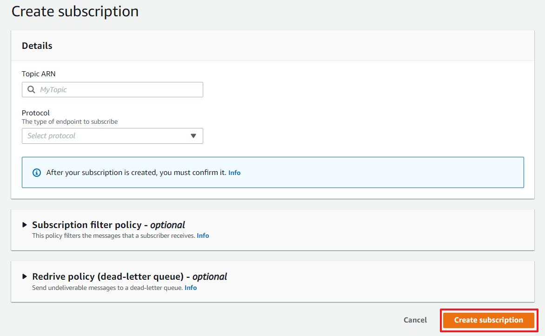Viewport: 545px width, 336px height.
Task: Focus the Topic ARN search field
Action: coord(119,90)
